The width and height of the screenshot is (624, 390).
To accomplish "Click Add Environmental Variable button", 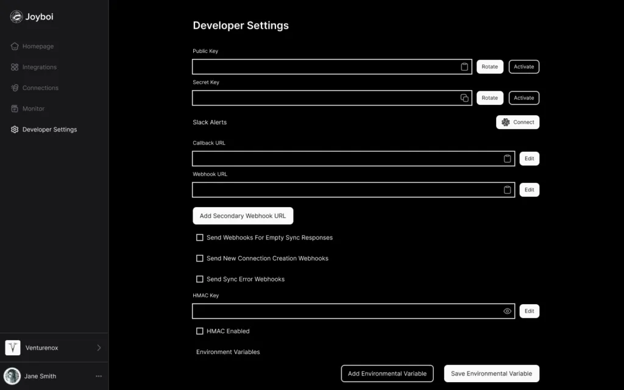I will click(387, 374).
